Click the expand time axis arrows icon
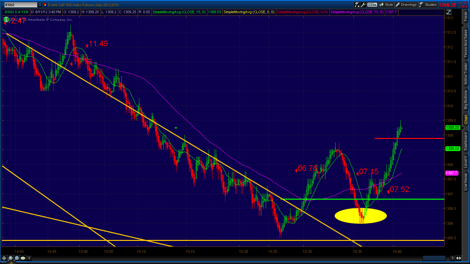Screen dimensions: 470x264 click(458, 258)
